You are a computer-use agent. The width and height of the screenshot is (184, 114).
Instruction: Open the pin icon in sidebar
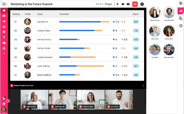[4, 37]
